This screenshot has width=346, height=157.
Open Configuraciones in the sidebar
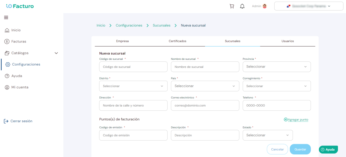[x=26, y=64]
